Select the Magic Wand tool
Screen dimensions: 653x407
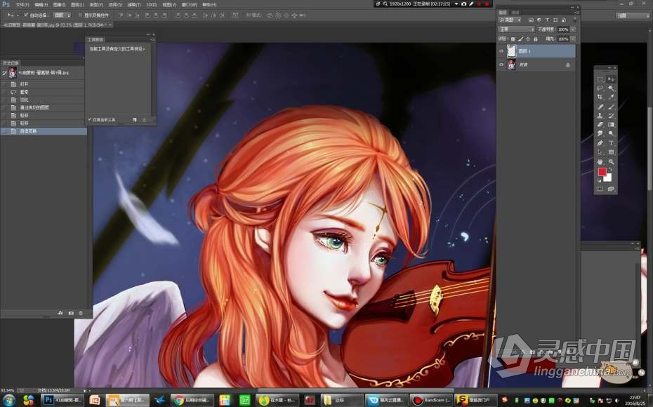coord(611,88)
